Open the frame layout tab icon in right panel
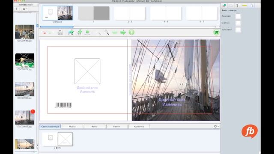Screen dimensions: 274x154 [x=231, y=6]
